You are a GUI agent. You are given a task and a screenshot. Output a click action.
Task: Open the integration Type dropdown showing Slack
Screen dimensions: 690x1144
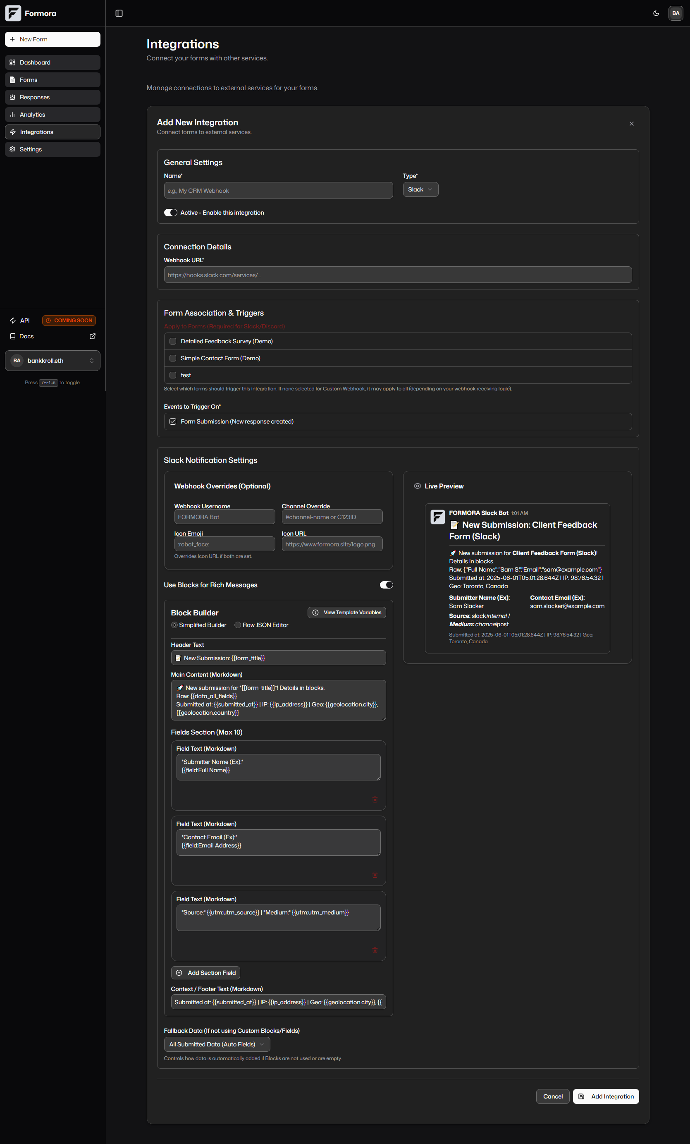pos(420,189)
